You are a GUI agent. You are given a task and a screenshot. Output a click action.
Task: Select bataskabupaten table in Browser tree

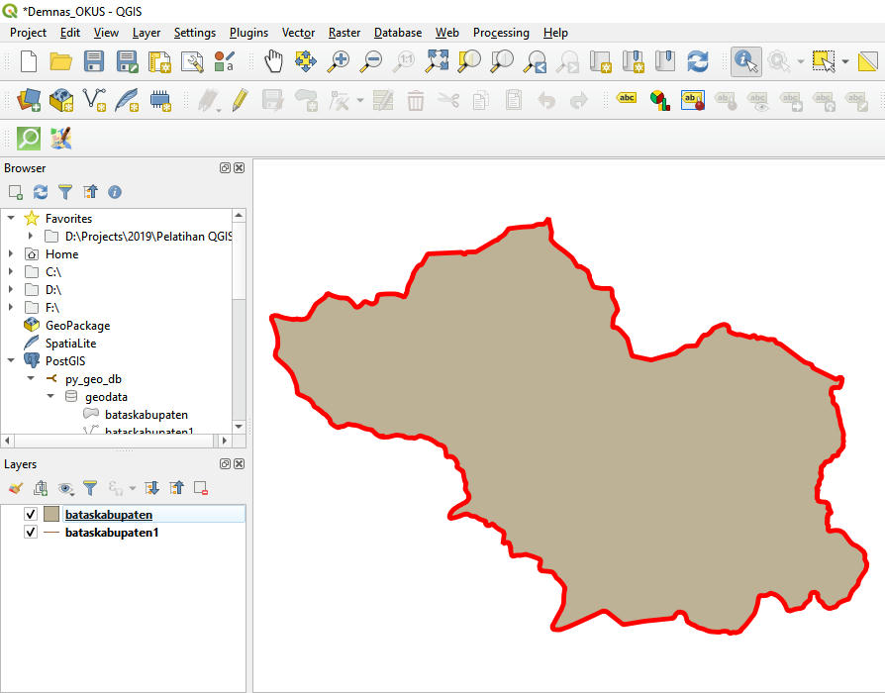[147, 414]
